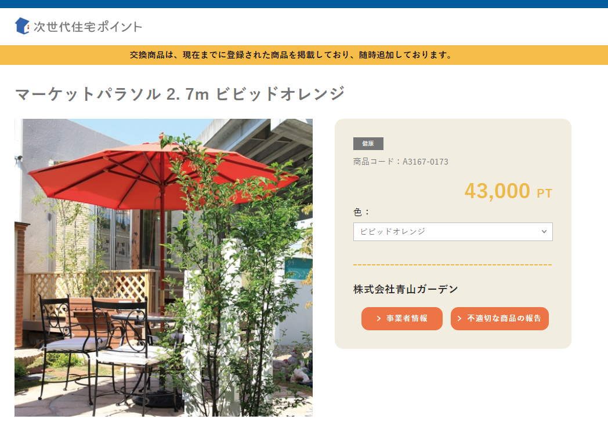Click the 健康 category tag
The image size is (608, 423).
coord(368,144)
